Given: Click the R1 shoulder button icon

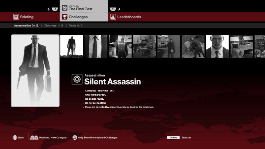Looking at the screenshot, I should coord(113,9).
